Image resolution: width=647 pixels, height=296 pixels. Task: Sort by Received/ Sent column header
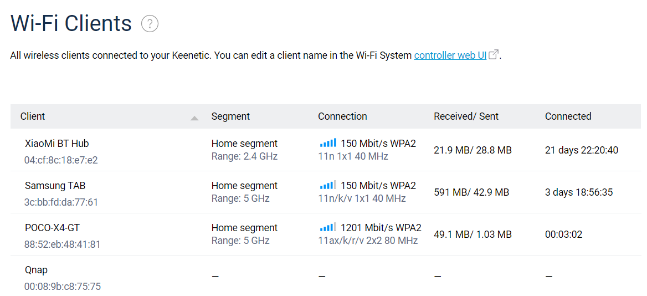(466, 116)
